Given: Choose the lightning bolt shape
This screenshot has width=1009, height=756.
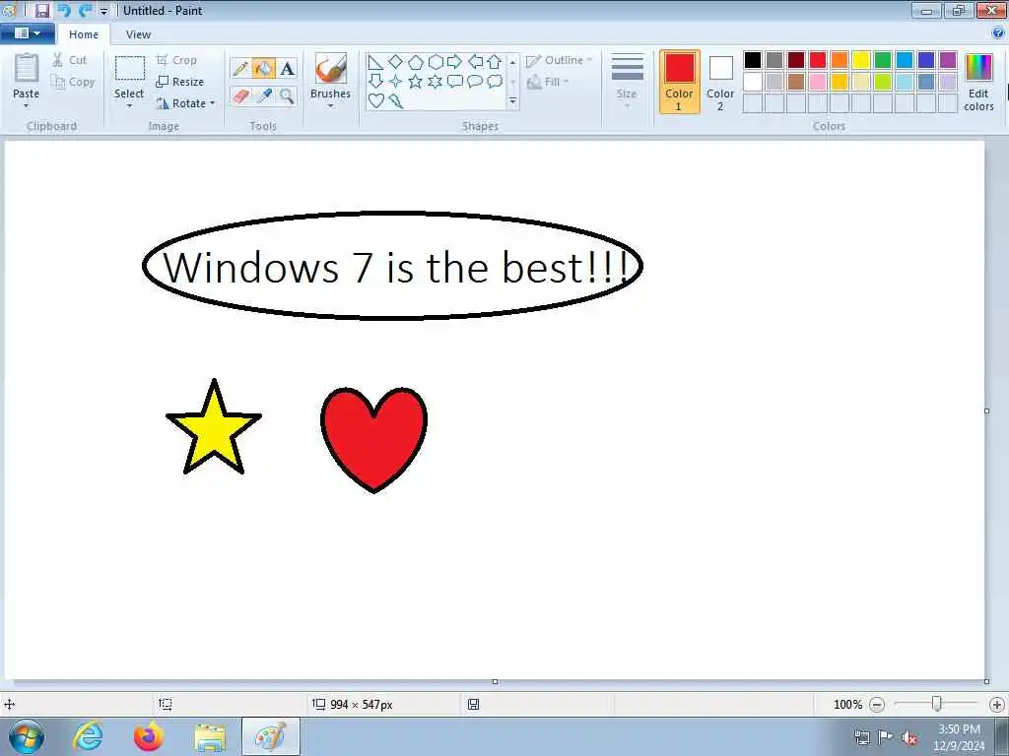Looking at the screenshot, I should coord(396,101).
